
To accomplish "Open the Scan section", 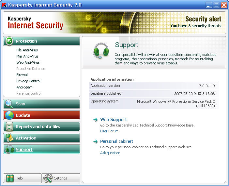I will coord(42,104).
